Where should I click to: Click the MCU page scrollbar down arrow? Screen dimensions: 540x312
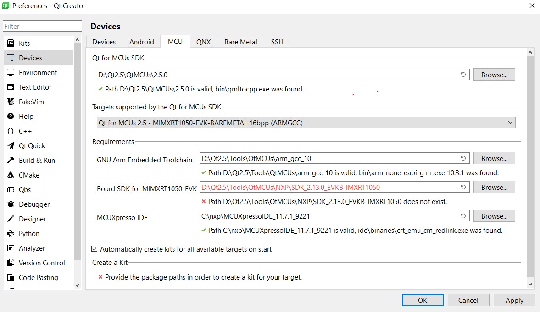click(x=530, y=284)
